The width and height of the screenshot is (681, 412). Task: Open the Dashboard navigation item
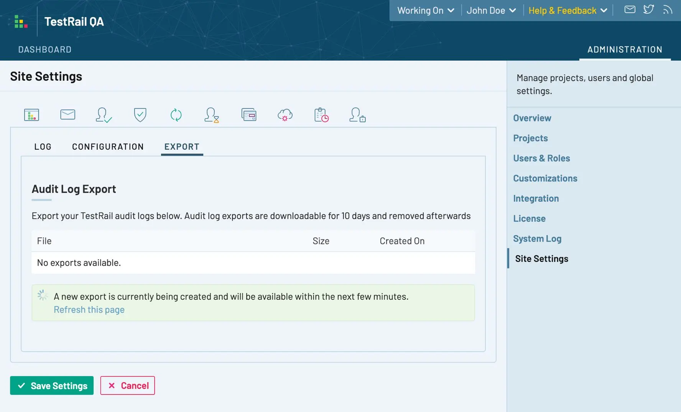pos(45,49)
